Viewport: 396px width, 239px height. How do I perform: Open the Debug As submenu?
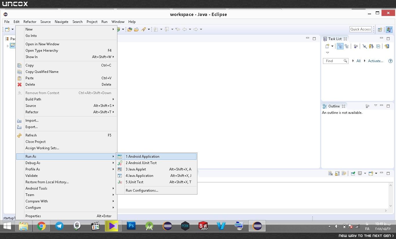click(x=66, y=163)
